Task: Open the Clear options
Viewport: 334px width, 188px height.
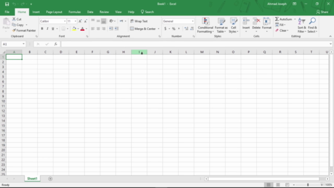Action: click(282, 30)
